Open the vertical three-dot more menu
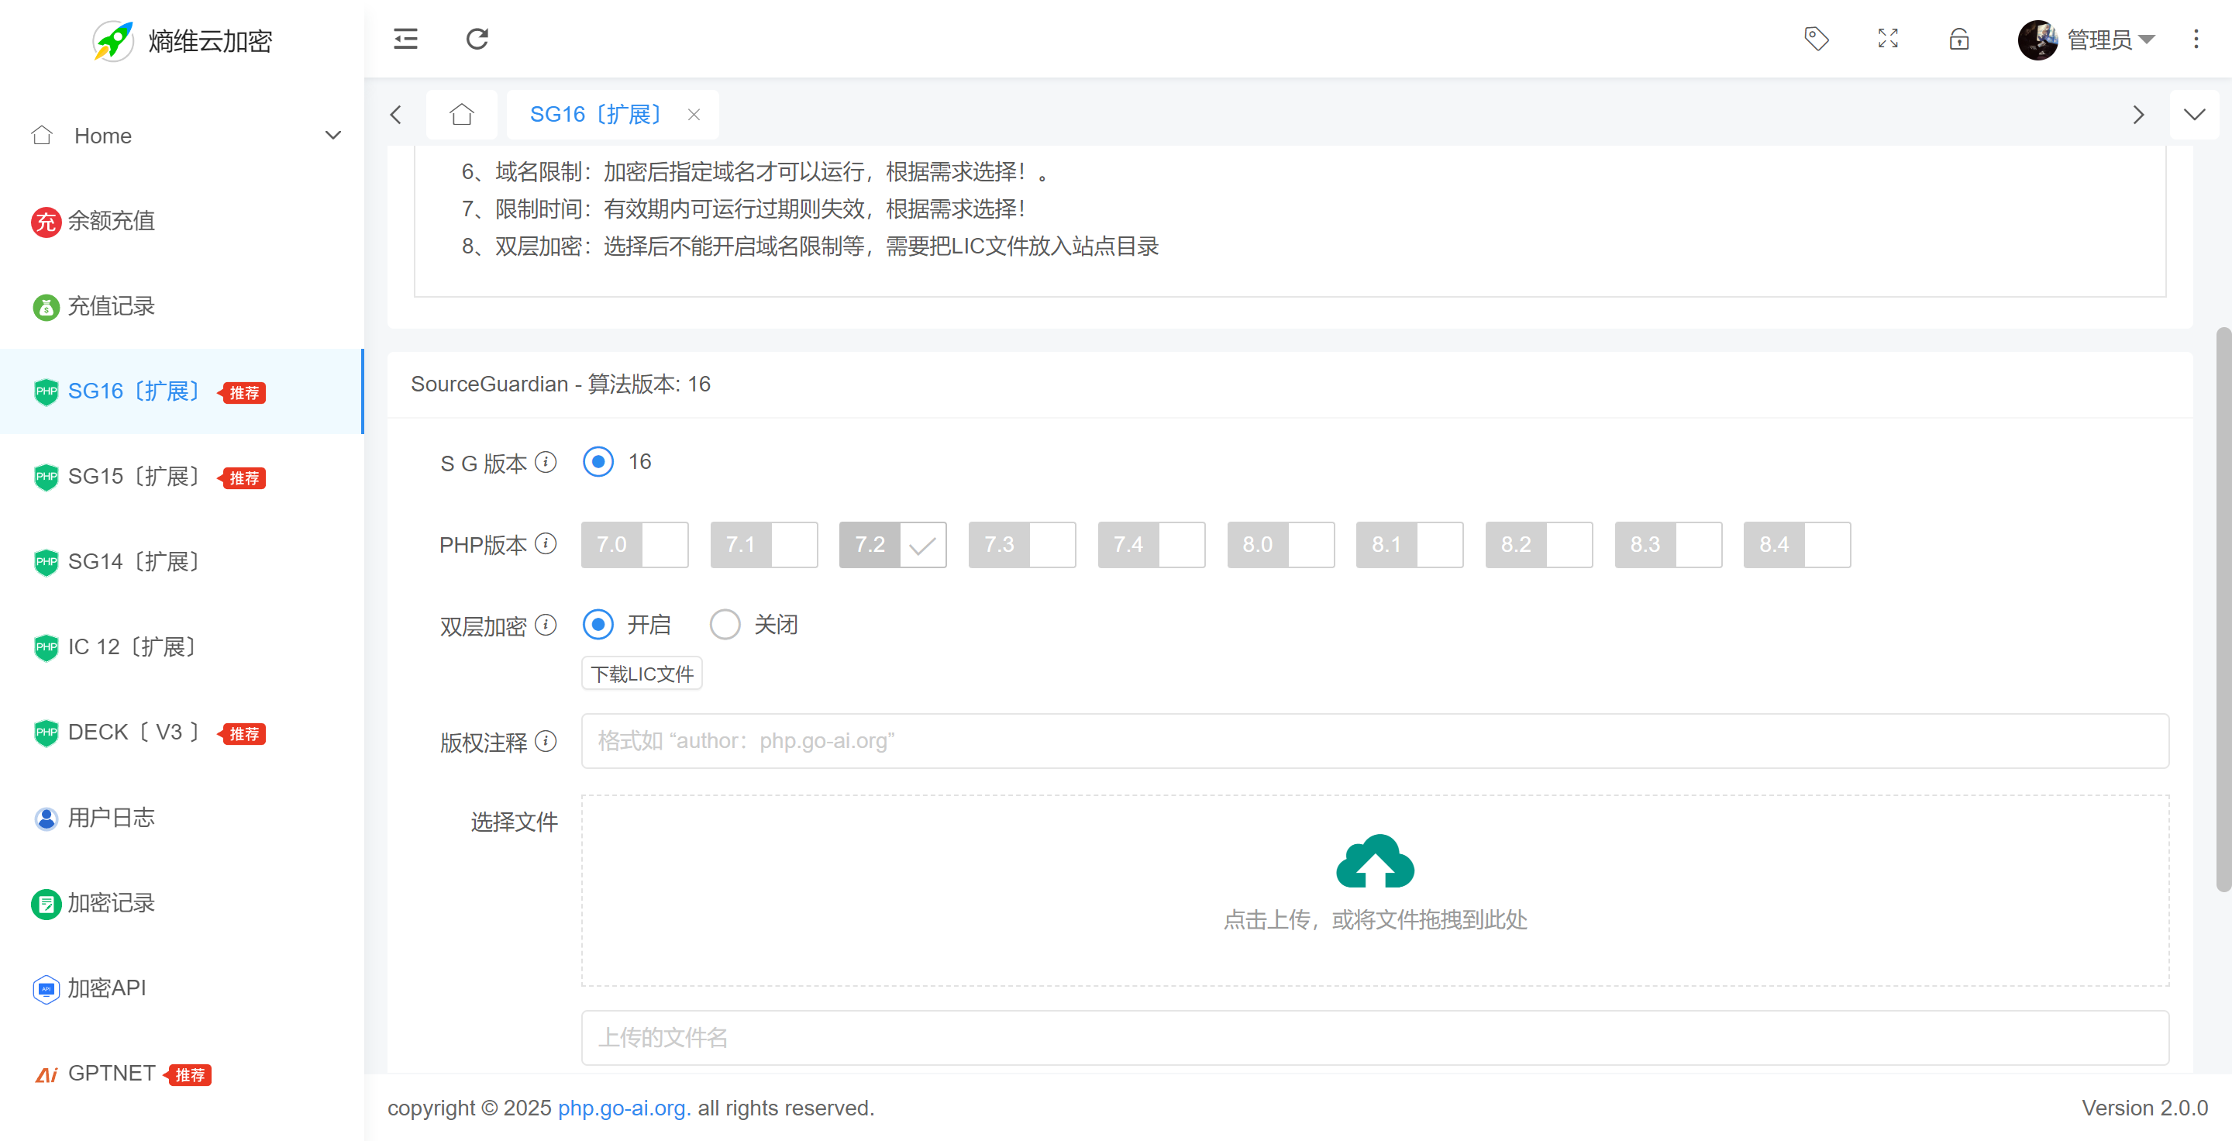 (2196, 39)
